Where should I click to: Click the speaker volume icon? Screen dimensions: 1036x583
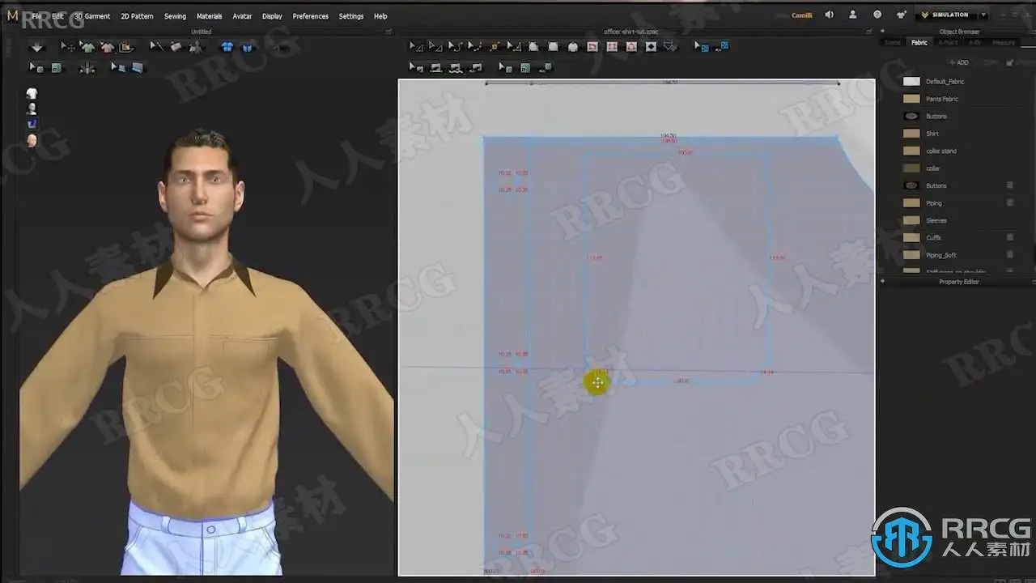(x=829, y=15)
